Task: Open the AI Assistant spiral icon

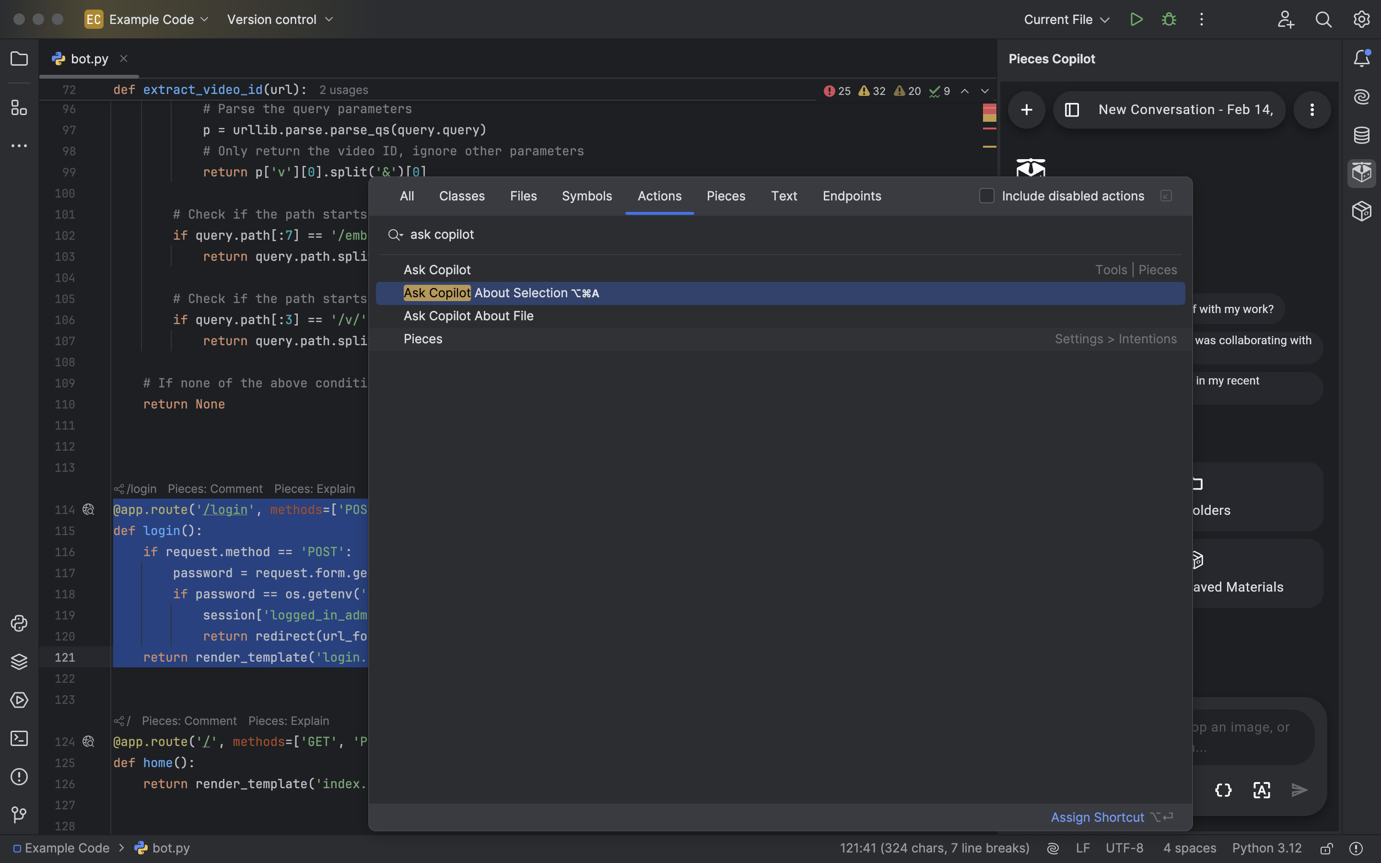Action: (1362, 96)
